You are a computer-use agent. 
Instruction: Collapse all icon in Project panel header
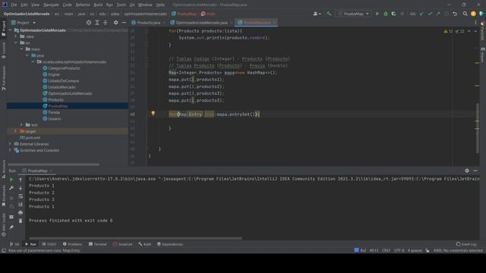[105, 23]
